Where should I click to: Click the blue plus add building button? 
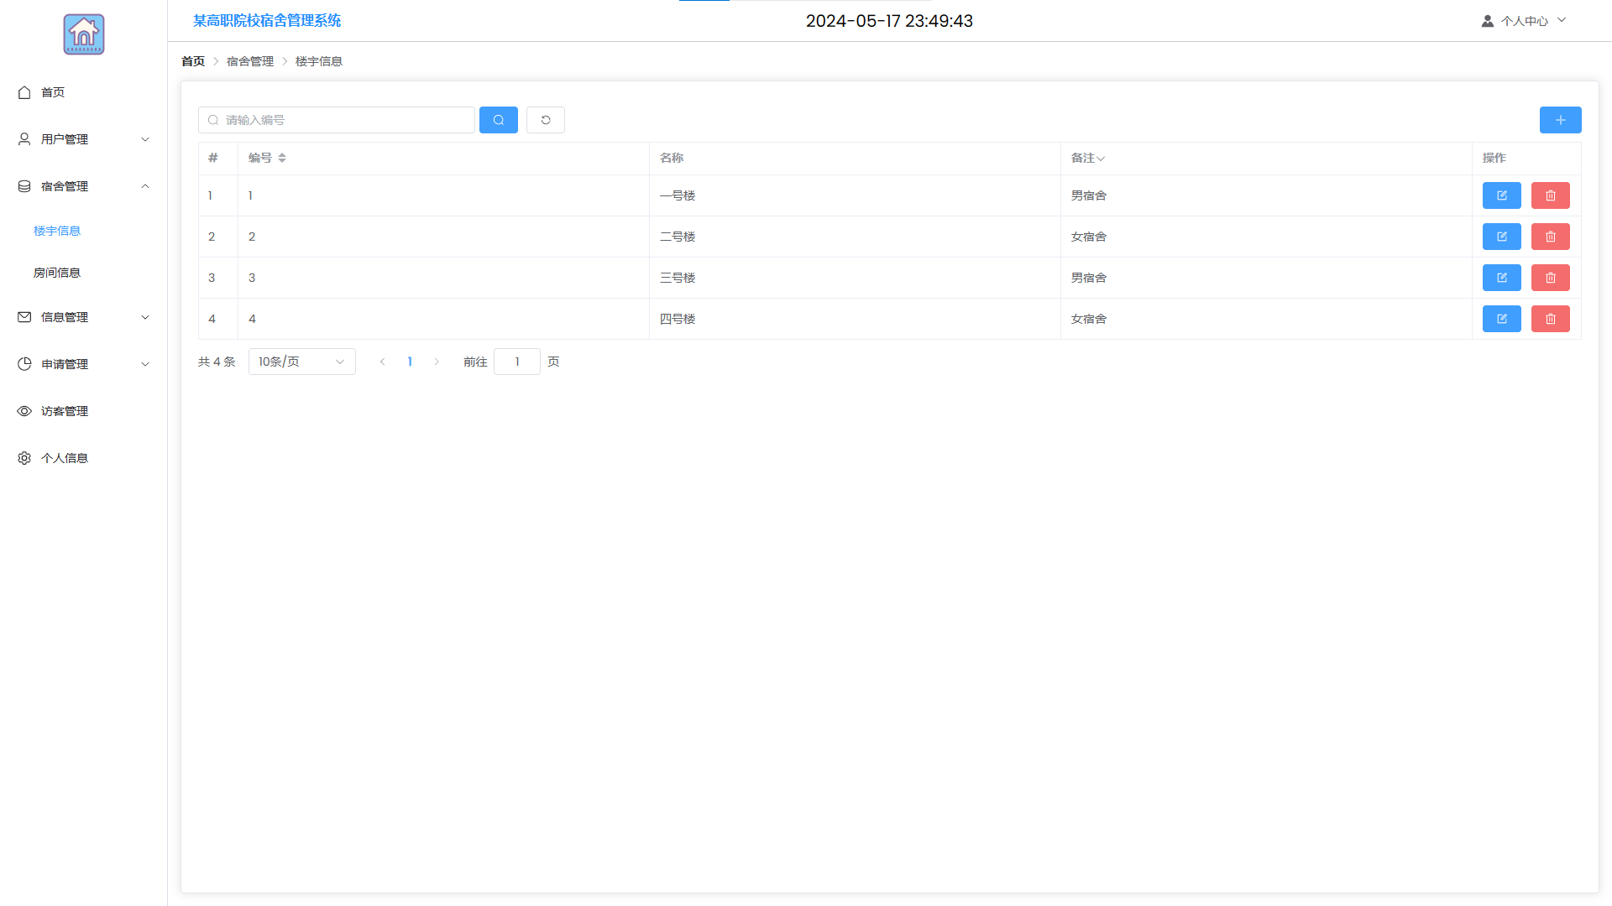point(1560,120)
